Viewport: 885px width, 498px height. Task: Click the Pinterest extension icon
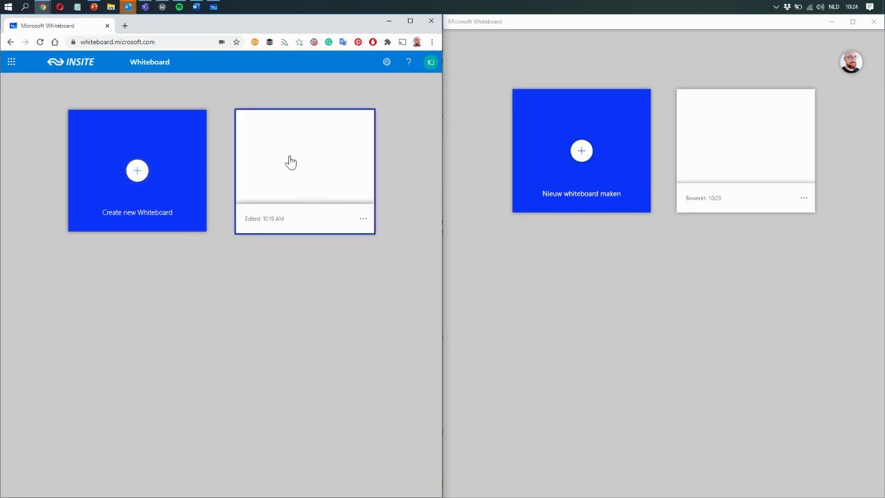click(358, 42)
